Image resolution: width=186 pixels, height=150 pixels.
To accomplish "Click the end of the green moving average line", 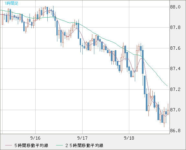I will click(x=167, y=86).
